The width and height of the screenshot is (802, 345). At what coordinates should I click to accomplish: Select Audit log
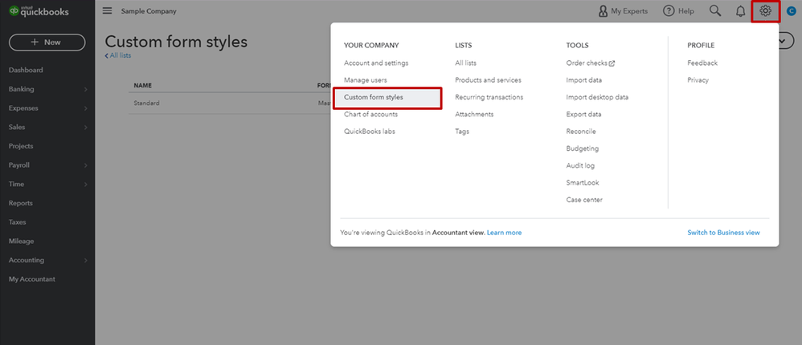coord(580,165)
